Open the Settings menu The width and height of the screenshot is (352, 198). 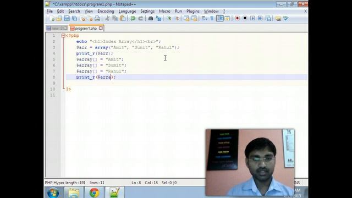[x=147, y=11]
